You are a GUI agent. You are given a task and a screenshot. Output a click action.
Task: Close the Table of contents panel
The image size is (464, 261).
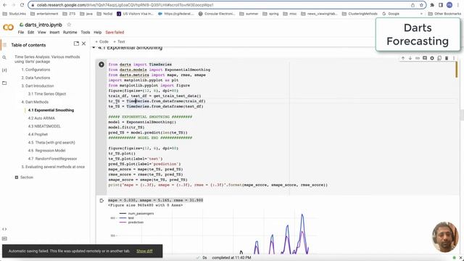(x=84, y=43)
